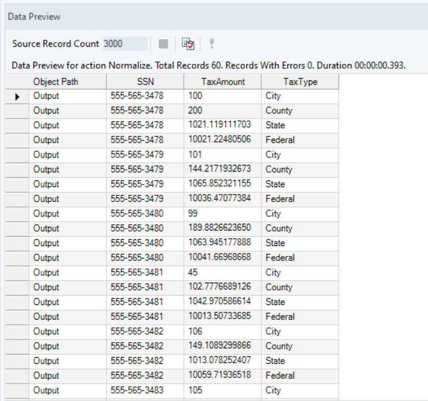
Task: Select the row header of the second row
Action: tap(17, 111)
